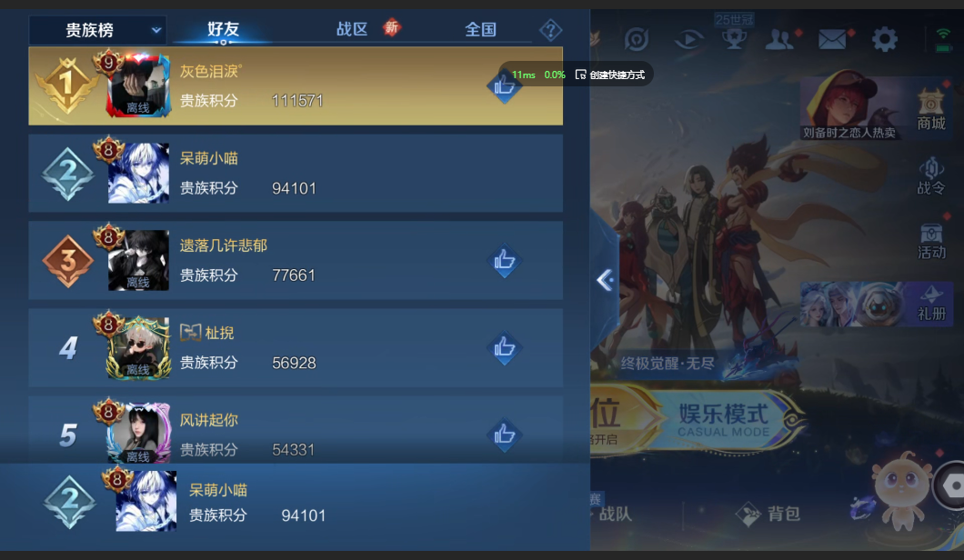Switch to the 全国 tab
This screenshot has height=560, width=964.
click(480, 29)
